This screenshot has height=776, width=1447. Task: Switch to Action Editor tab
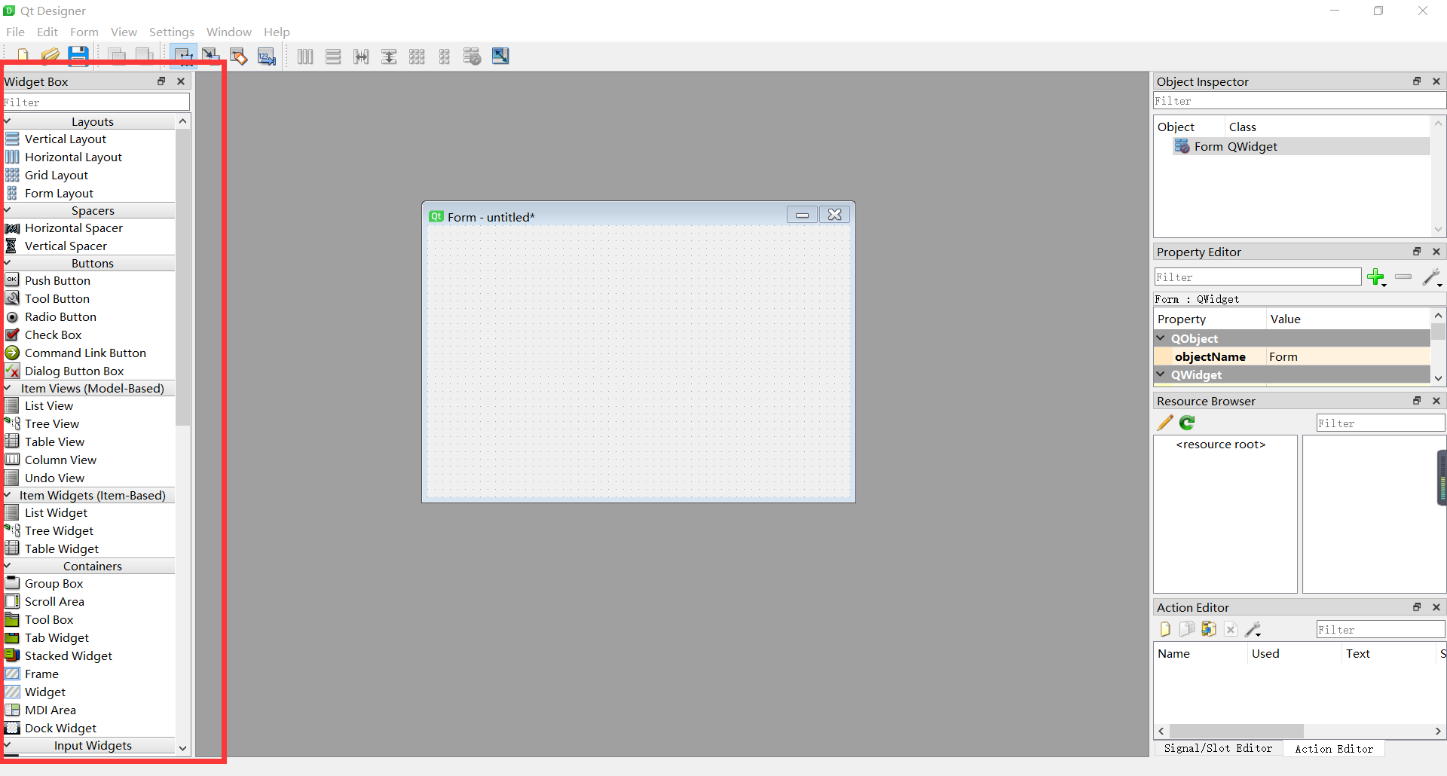pyautogui.click(x=1334, y=749)
